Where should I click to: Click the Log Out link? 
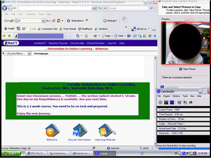tap(112, 43)
